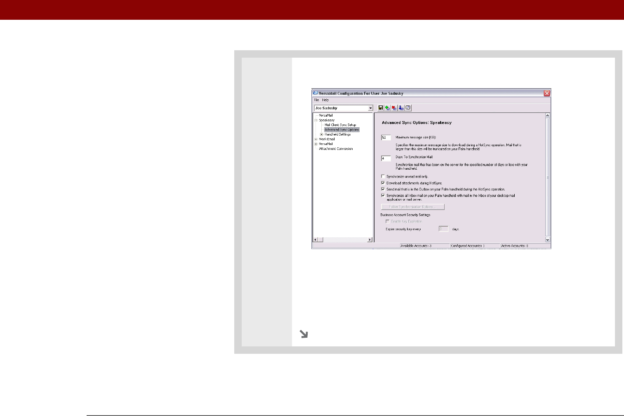Click the Save floppy disk toolbar icon
Screen dimensions: 624x416
381,108
